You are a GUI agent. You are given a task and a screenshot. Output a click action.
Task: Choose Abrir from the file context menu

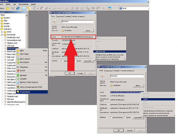[32, 51]
